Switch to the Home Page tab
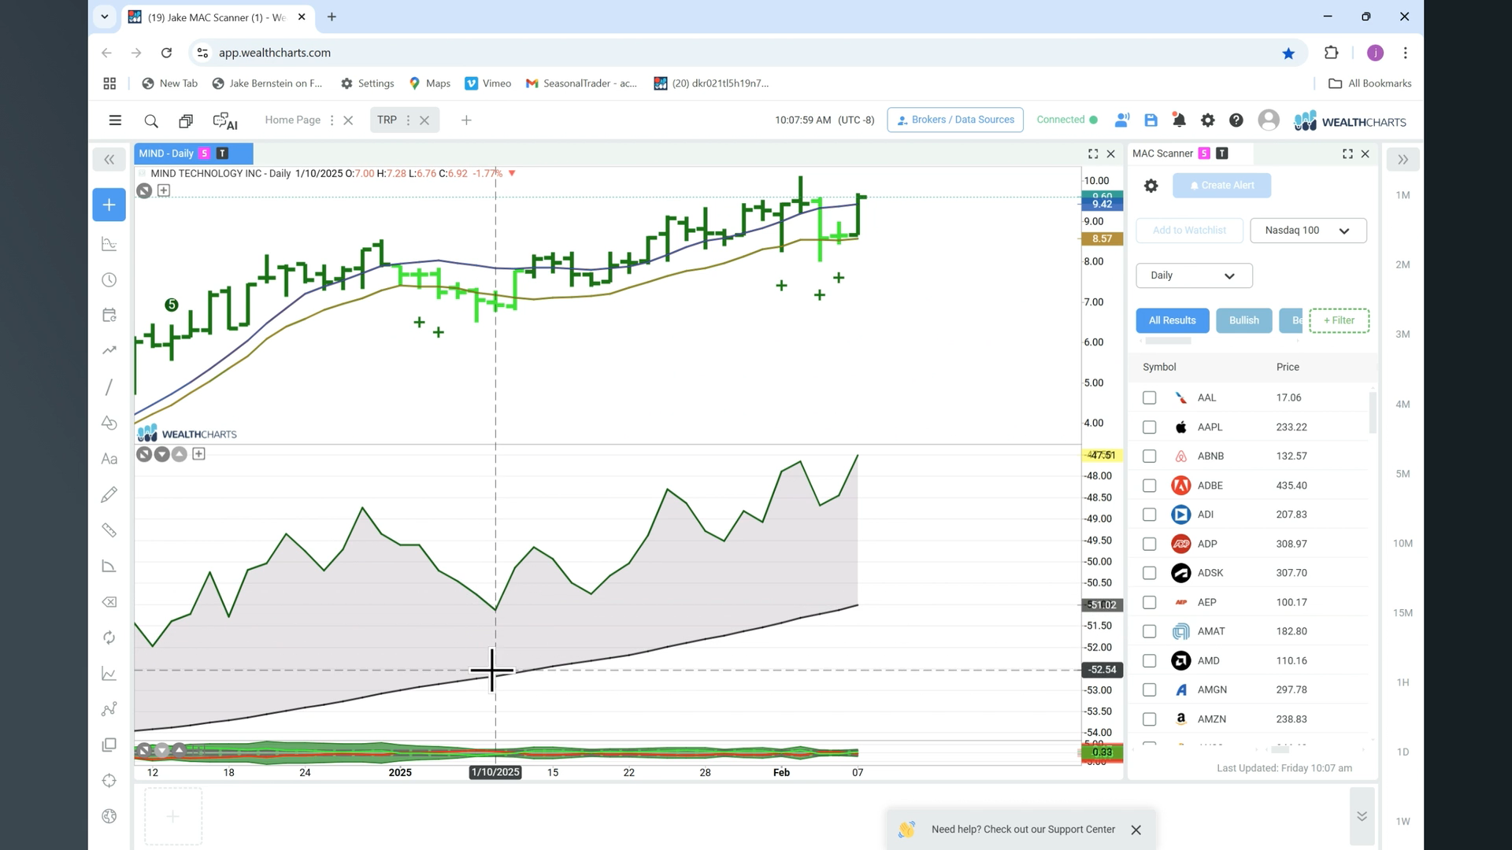Screen dimensions: 1512x850 coord(292,120)
